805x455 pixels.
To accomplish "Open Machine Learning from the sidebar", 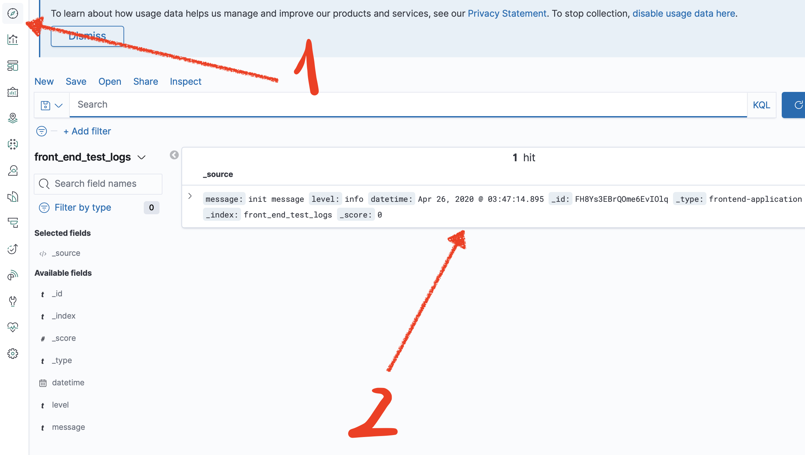I will 13,144.
